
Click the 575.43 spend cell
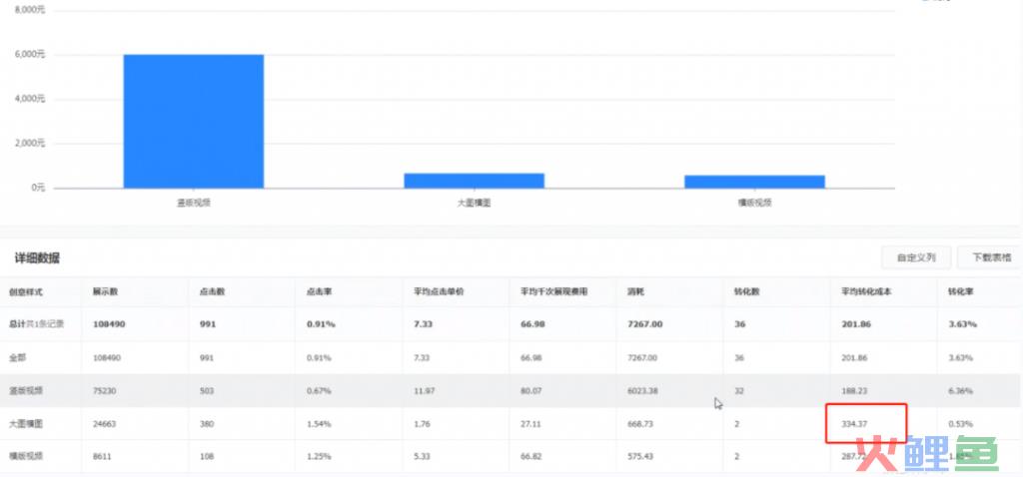tap(640, 457)
